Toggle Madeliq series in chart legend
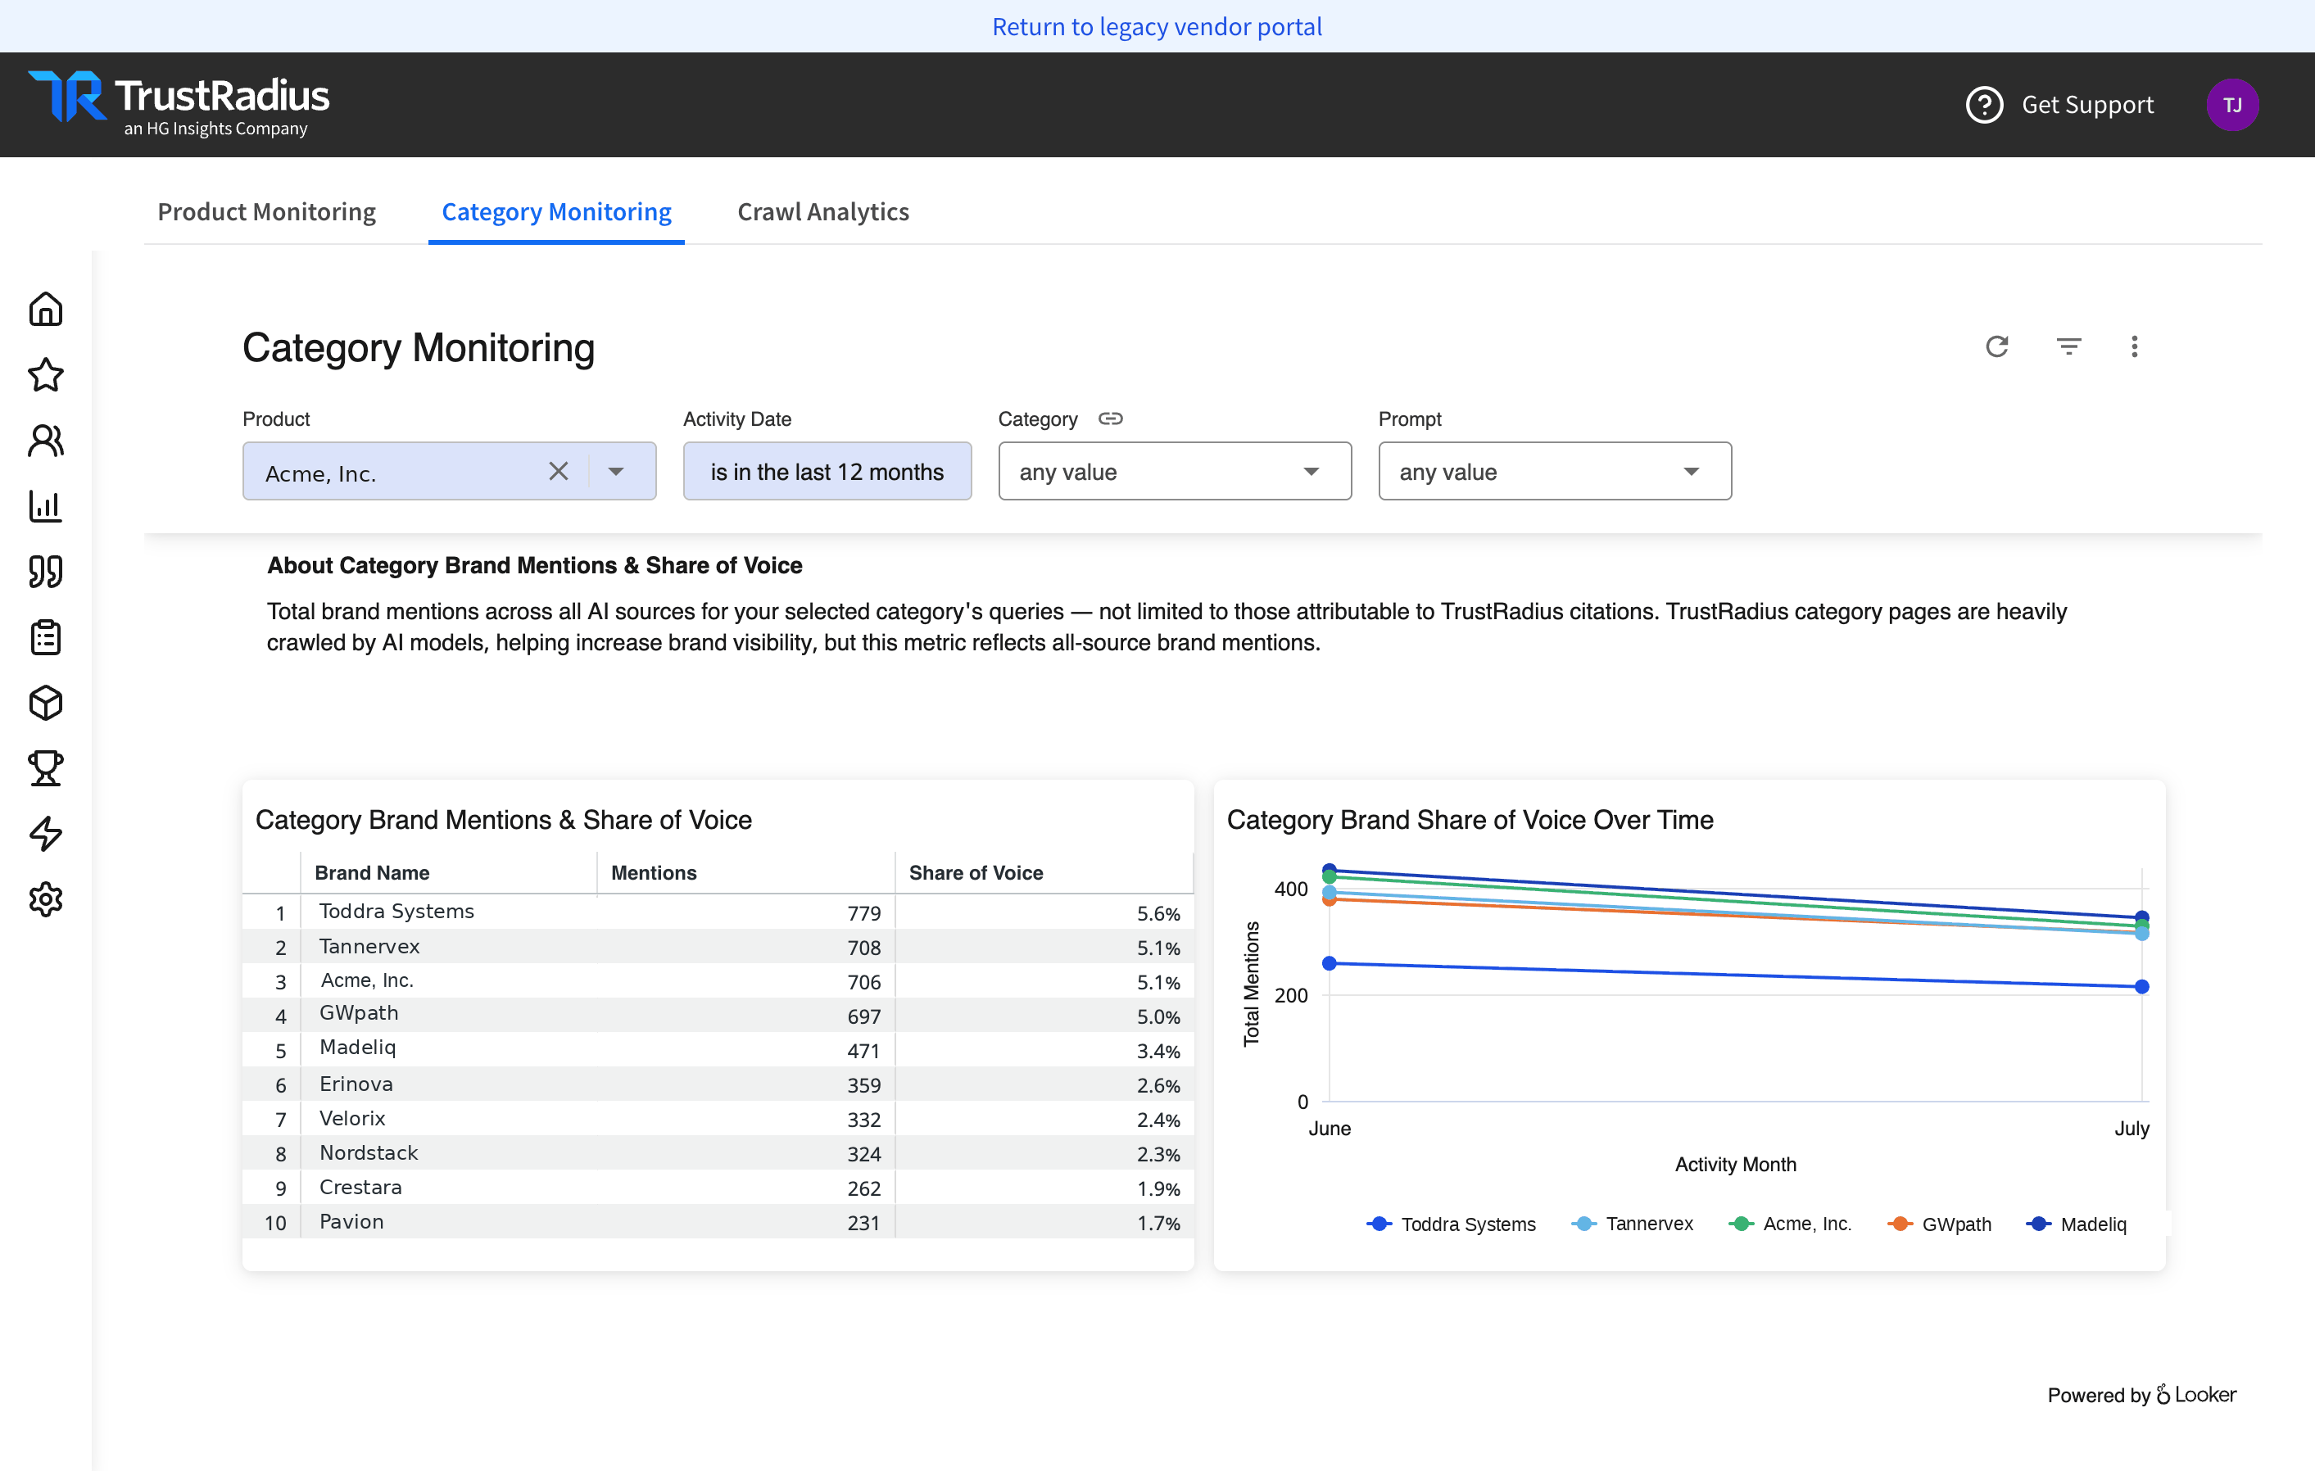This screenshot has width=2315, height=1471. click(2077, 1224)
